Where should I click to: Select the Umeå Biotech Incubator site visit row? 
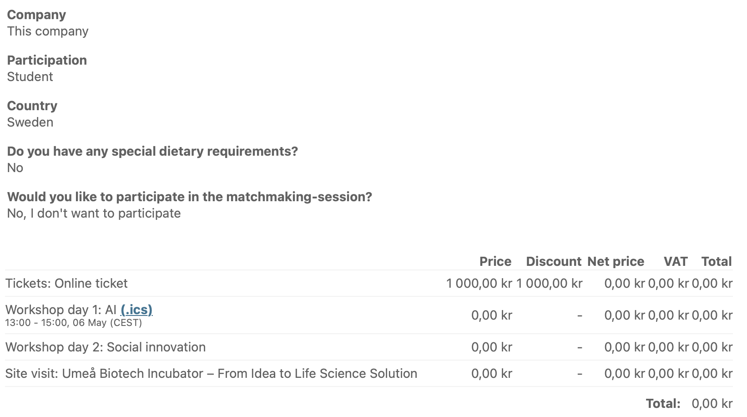369,373
